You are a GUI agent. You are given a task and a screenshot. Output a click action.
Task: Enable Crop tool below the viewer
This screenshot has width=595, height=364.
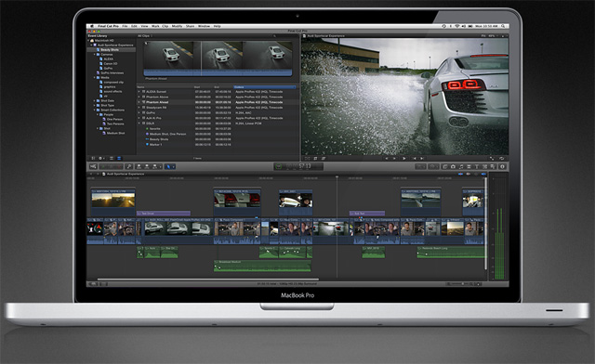coord(315,158)
